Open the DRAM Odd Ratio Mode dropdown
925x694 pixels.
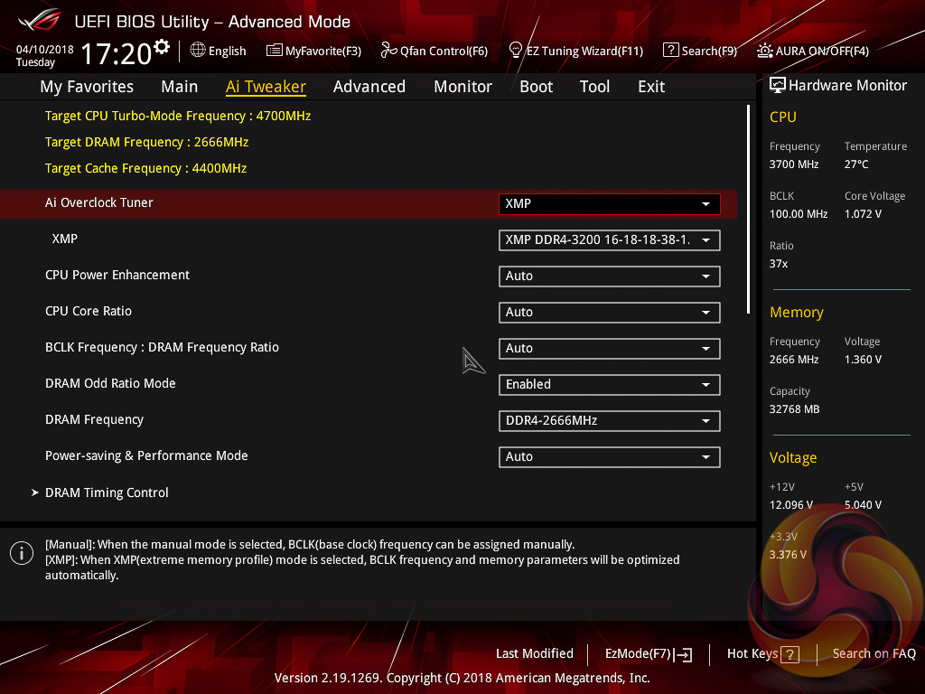(x=610, y=385)
